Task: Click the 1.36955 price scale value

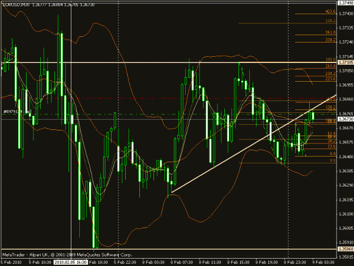Action: [x=346, y=85]
